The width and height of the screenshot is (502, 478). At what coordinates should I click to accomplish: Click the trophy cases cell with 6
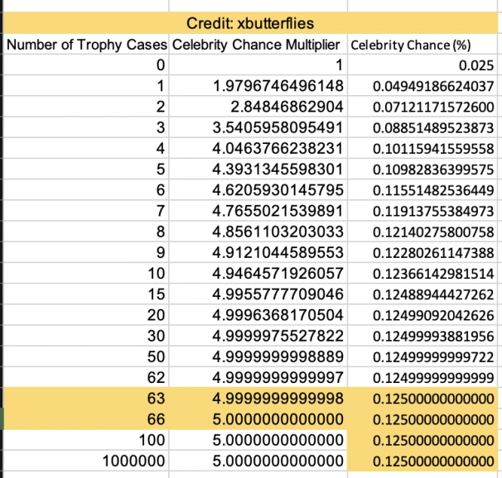[86, 190]
